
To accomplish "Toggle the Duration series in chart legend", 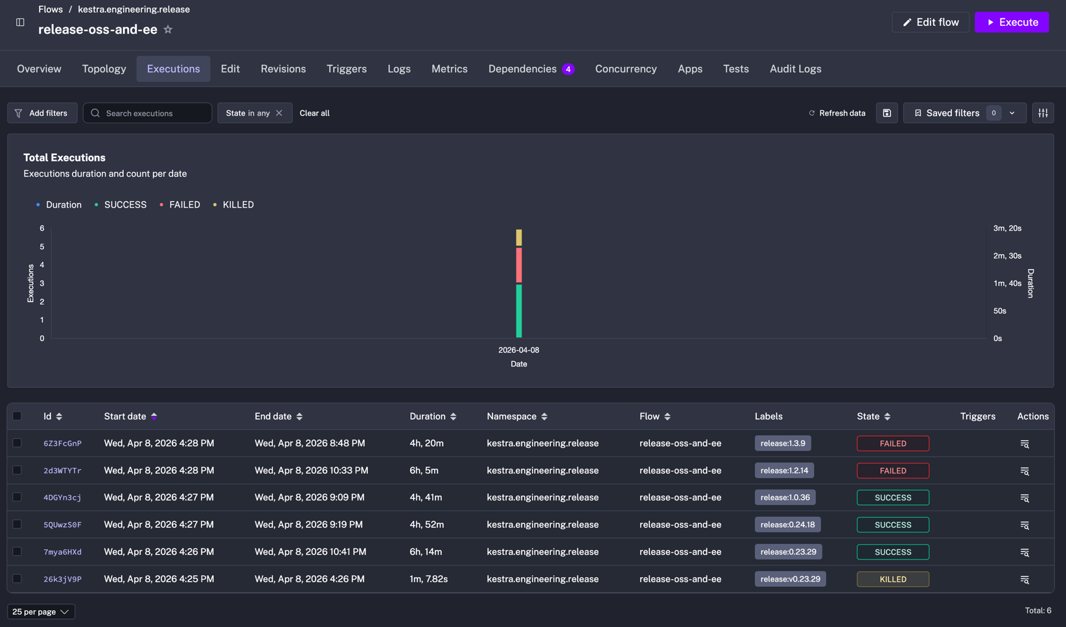I will [58, 205].
